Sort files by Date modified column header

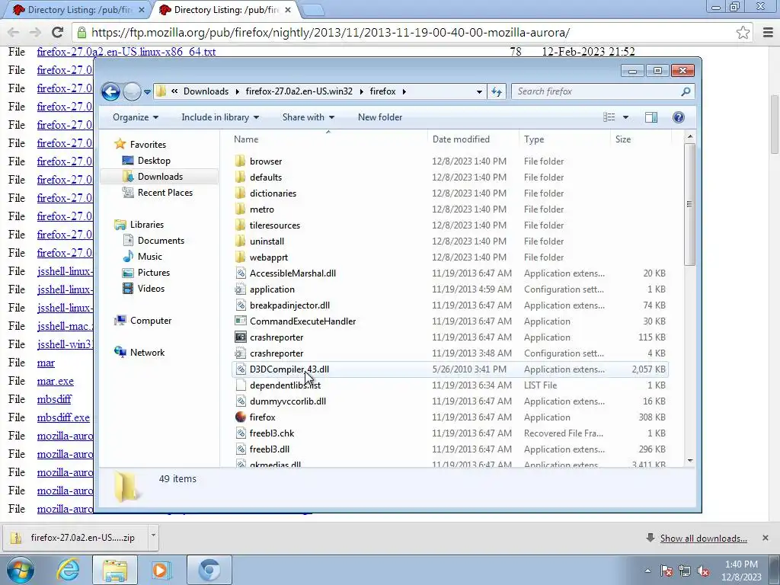click(472, 139)
